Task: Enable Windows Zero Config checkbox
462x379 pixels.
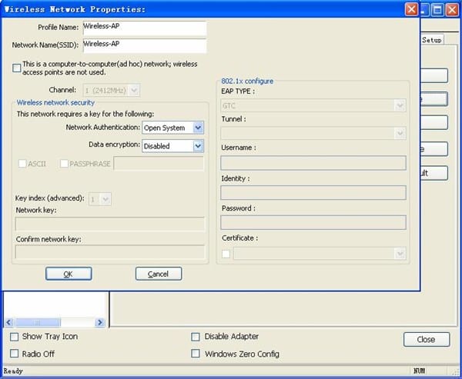Action: coord(196,354)
